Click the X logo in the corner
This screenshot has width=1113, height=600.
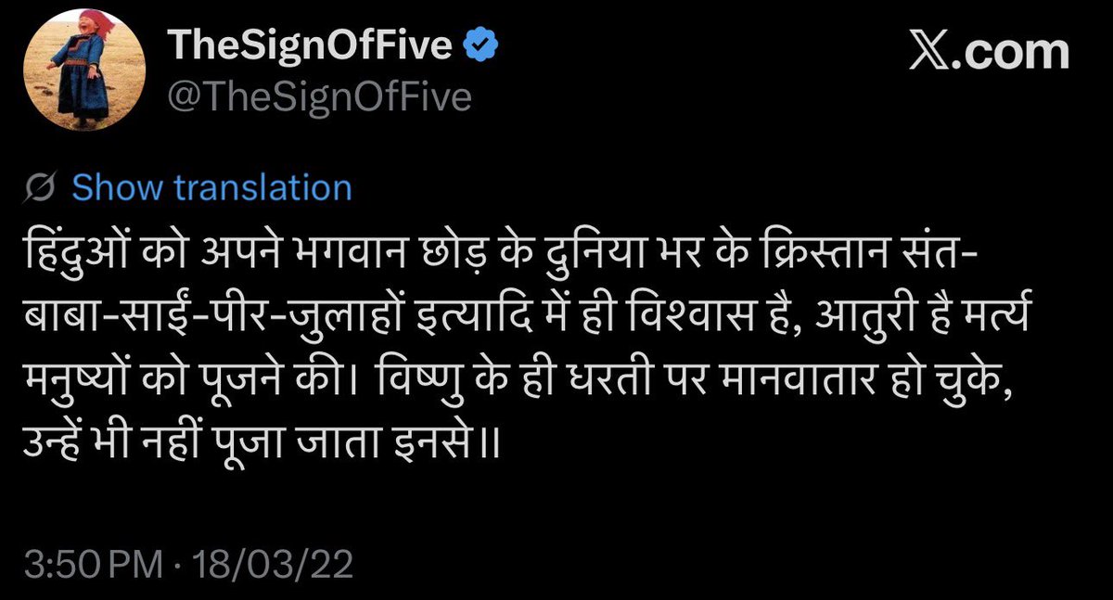[932, 53]
